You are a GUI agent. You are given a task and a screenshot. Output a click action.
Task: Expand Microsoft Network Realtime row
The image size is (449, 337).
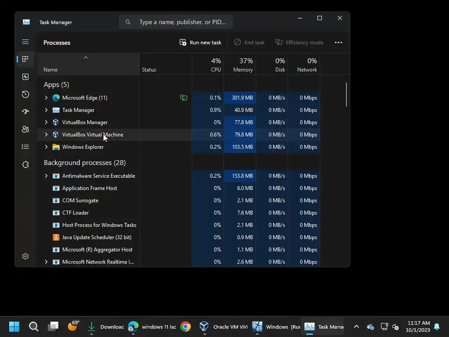pos(46,262)
